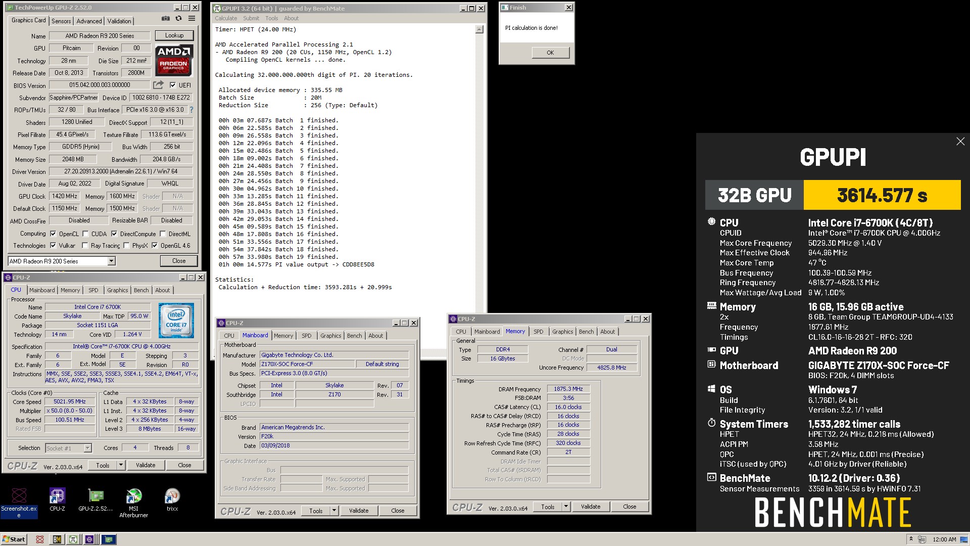Open the Tools dropdown arrow in CPU-Z Memory window
Image resolution: width=970 pixels, height=546 pixels.
tap(566, 507)
